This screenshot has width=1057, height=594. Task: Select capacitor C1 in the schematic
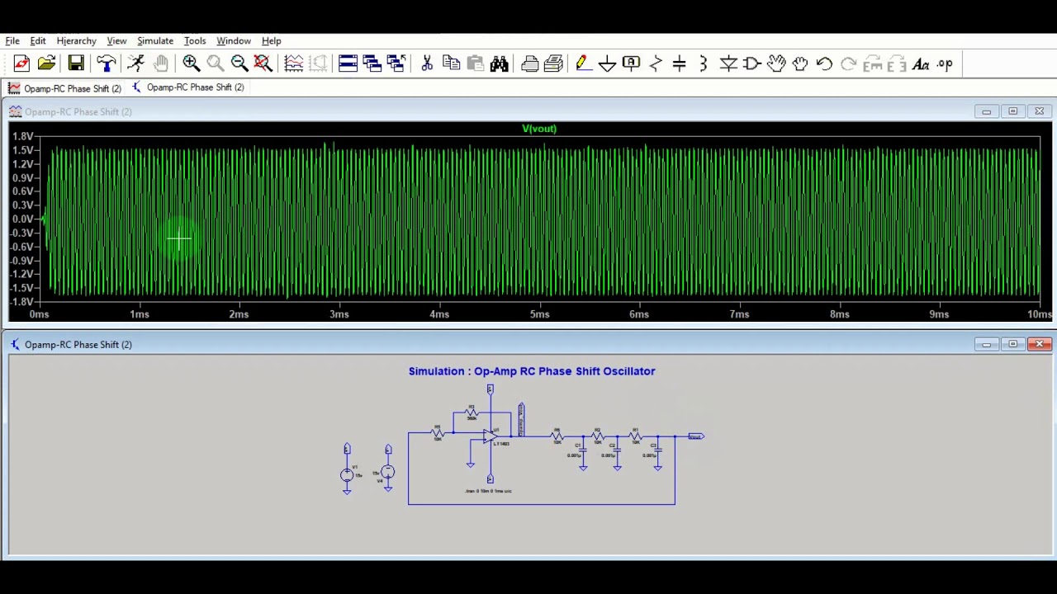582,451
